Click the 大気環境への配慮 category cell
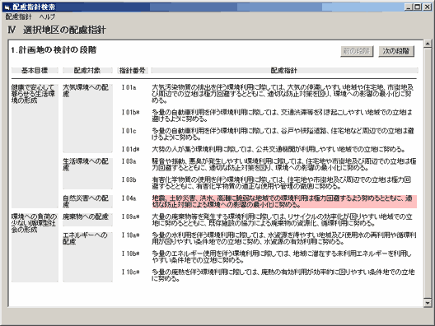 click(87, 119)
